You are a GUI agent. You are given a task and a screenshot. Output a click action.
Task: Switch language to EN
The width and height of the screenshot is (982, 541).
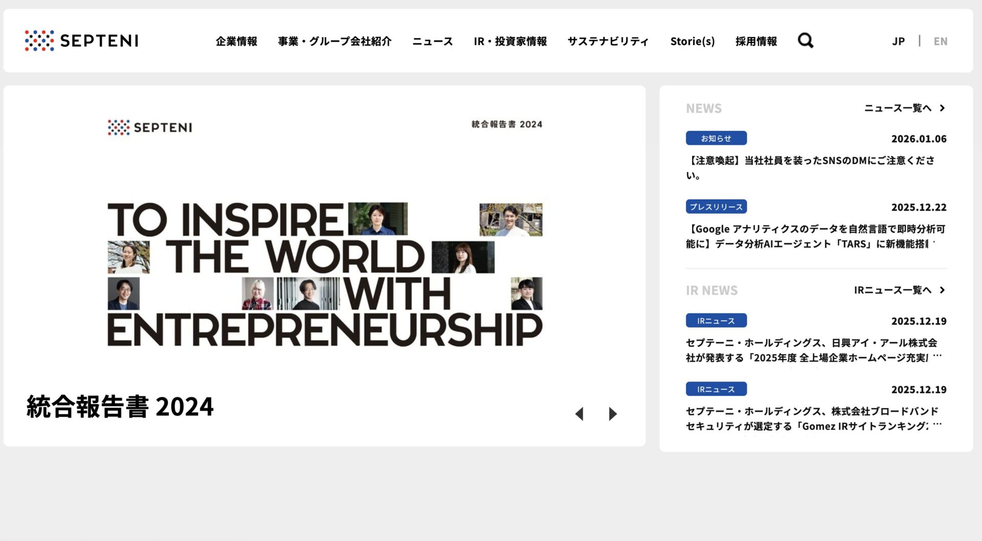[940, 41]
